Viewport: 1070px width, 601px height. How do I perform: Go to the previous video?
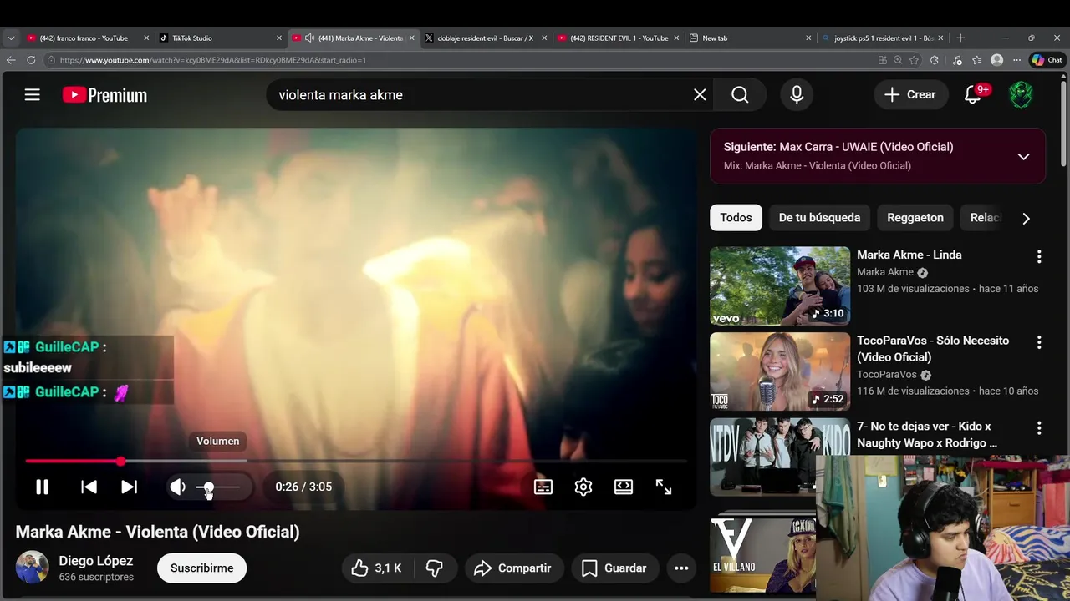point(89,487)
